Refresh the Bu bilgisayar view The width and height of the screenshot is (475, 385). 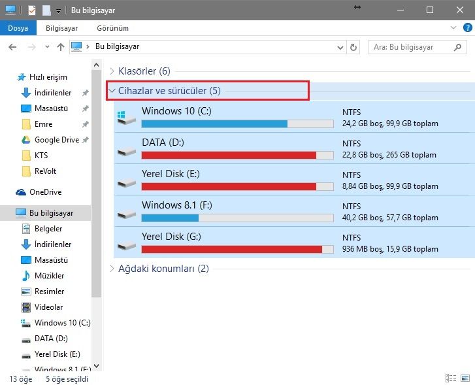(353, 47)
